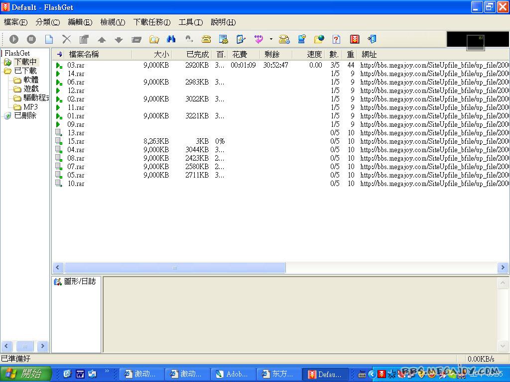Click the job list horizontal scrollbar thumb
Screen dimensions: 510x382
[175, 268]
